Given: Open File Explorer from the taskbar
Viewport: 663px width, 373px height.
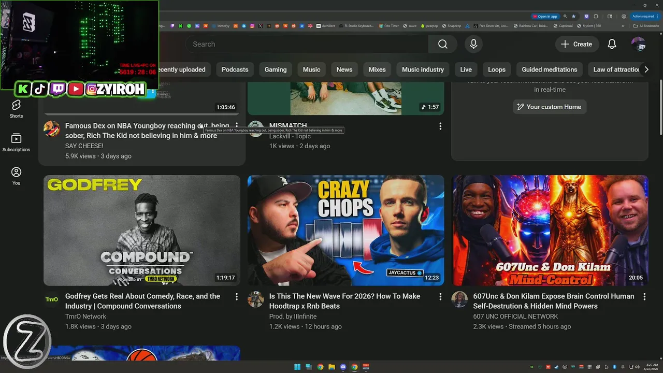Looking at the screenshot, I should [x=331, y=367].
